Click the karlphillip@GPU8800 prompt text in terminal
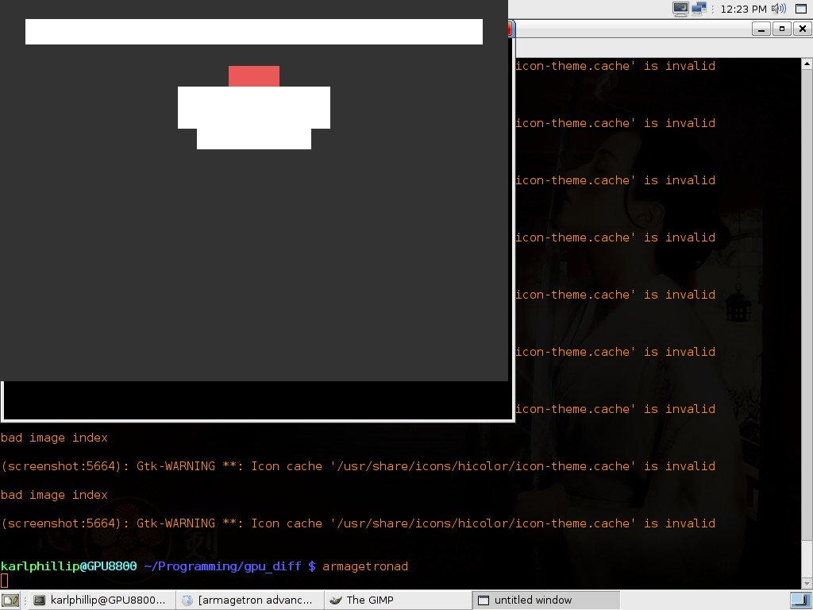 [69, 566]
